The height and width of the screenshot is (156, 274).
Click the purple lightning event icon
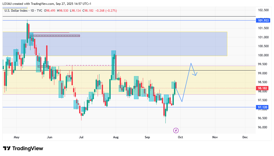click(x=176, y=130)
